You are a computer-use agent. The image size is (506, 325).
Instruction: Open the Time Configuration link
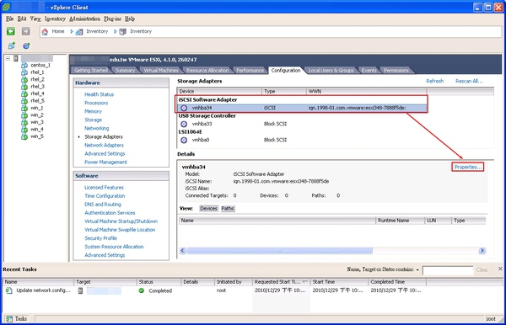click(105, 196)
